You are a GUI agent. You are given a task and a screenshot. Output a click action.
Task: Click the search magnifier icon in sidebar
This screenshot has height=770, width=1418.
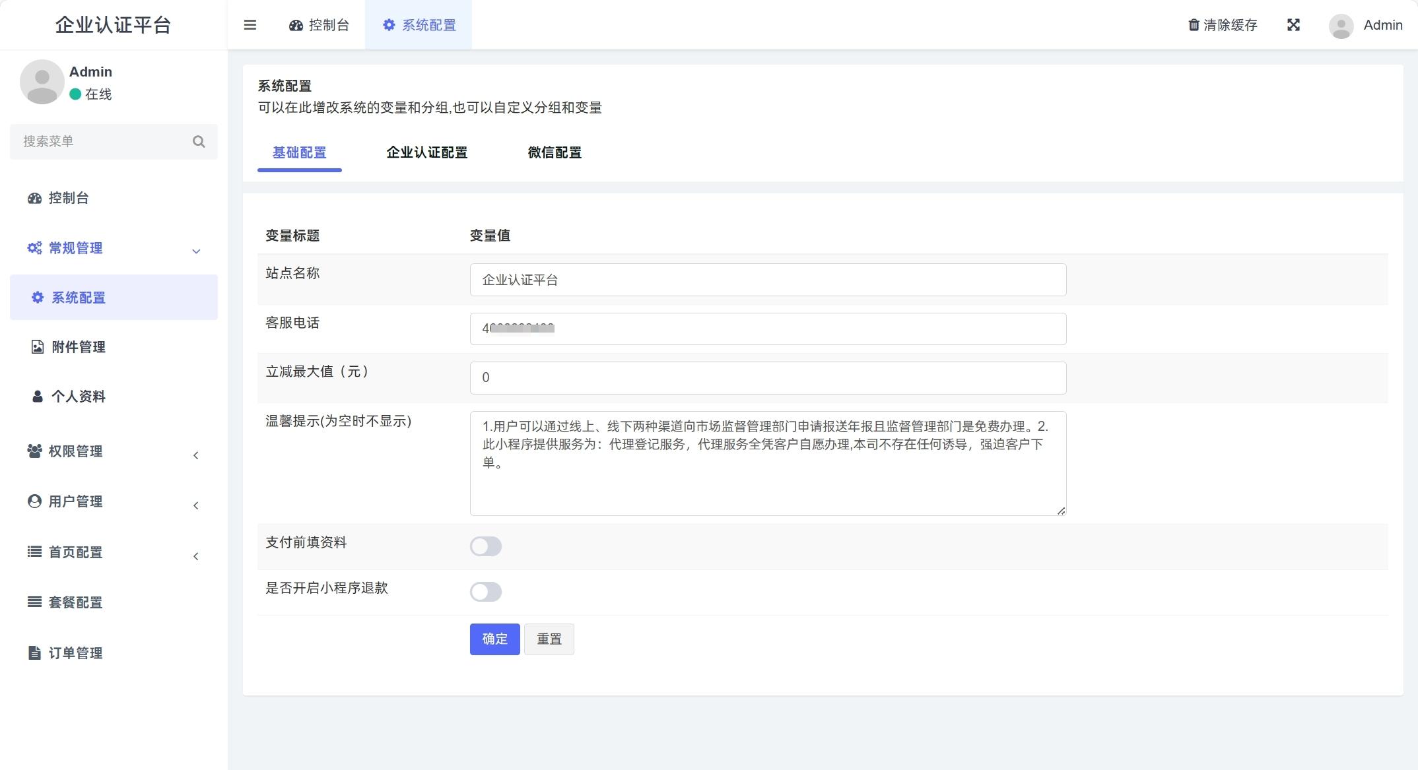[x=199, y=142]
